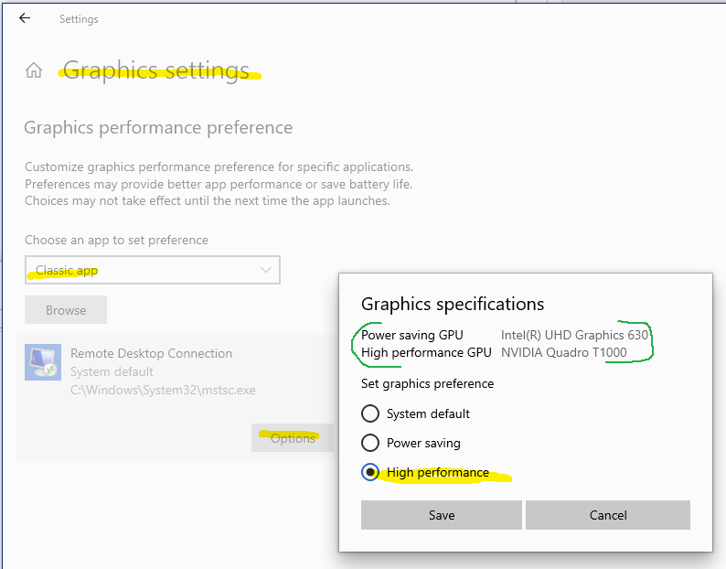This screenshot has width=726, height=569.
Task: Click the Set graphics preference label
Action: [x=427, y=383]
